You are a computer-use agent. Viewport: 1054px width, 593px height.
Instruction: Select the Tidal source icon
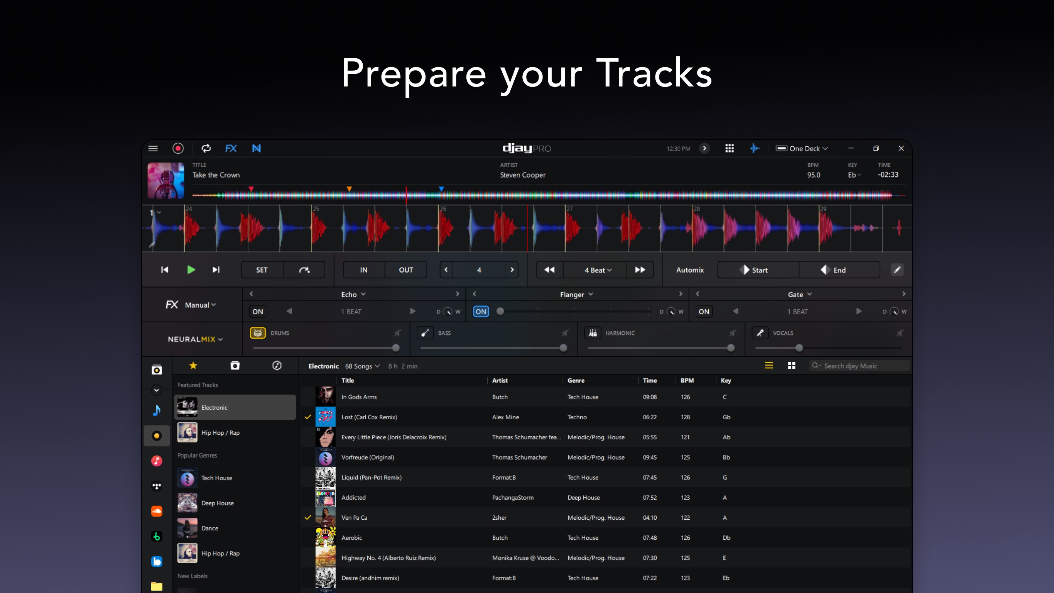click(157, 487)
